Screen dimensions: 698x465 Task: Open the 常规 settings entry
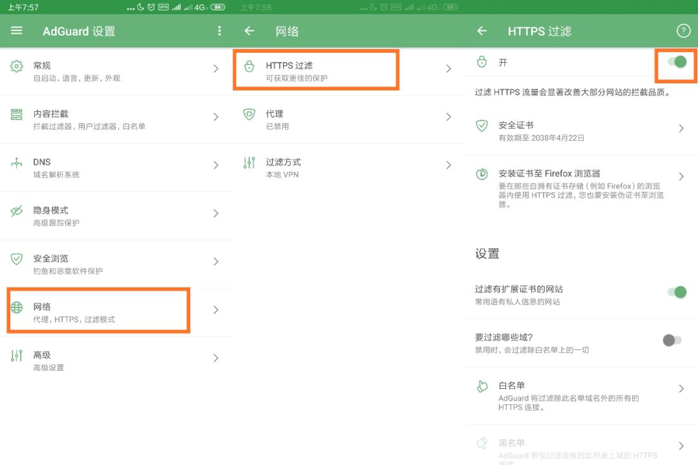tap(116, 71)
